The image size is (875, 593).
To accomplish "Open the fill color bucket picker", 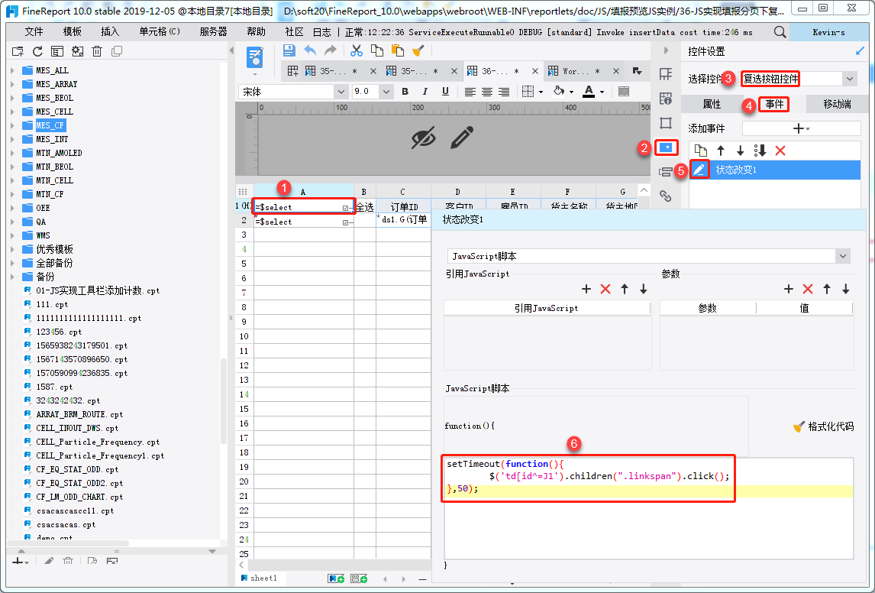I will [x=559, y=91].
